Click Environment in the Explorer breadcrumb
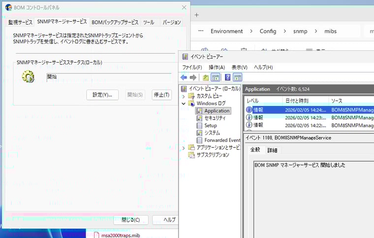Screen dimensions: 374x238 pos(226,31)
